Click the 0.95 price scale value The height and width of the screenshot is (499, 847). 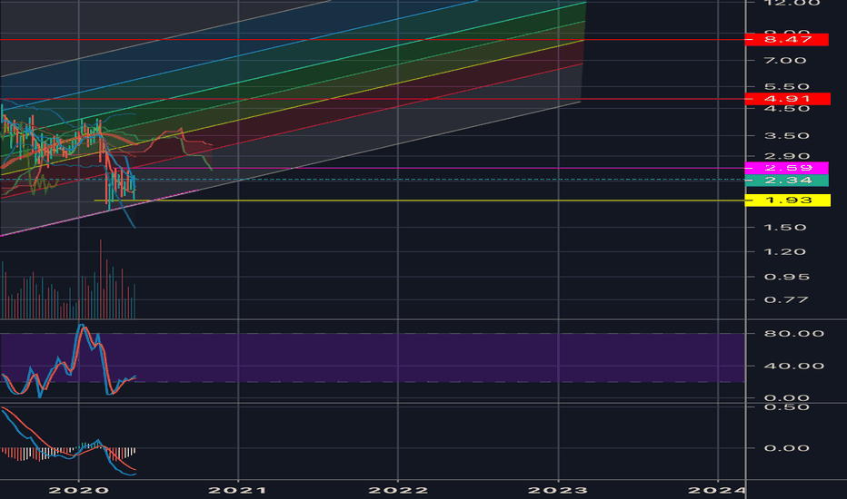click(787, 278)
